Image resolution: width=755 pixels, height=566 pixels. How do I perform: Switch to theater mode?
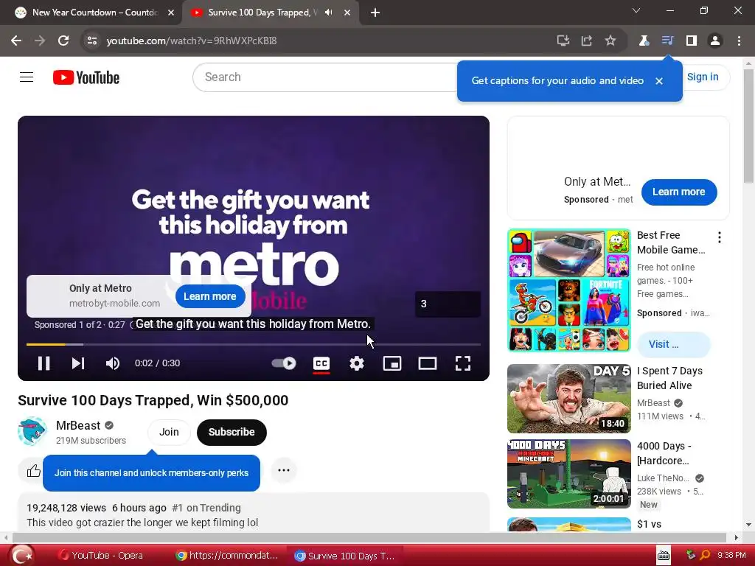point(428,363)
